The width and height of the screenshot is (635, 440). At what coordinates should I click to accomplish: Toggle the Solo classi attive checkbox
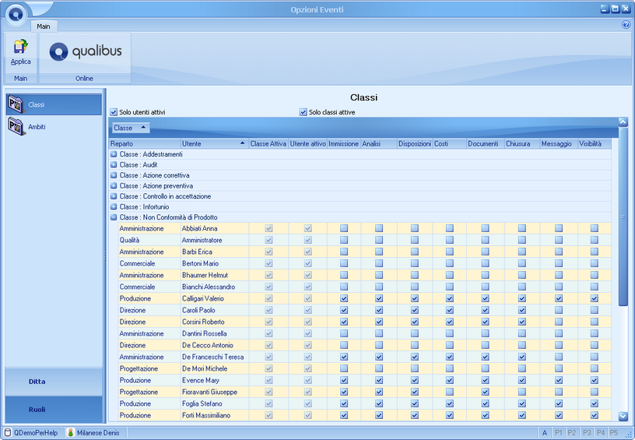point(303,112)
